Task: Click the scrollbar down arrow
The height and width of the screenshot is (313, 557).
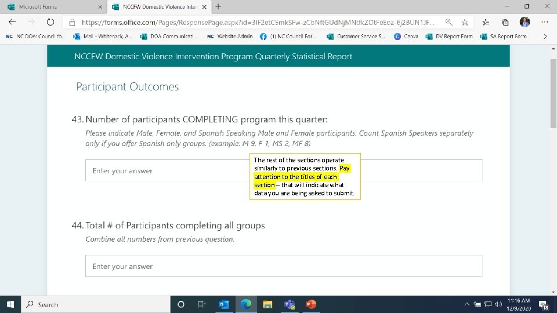Action: tap(553, 292)
